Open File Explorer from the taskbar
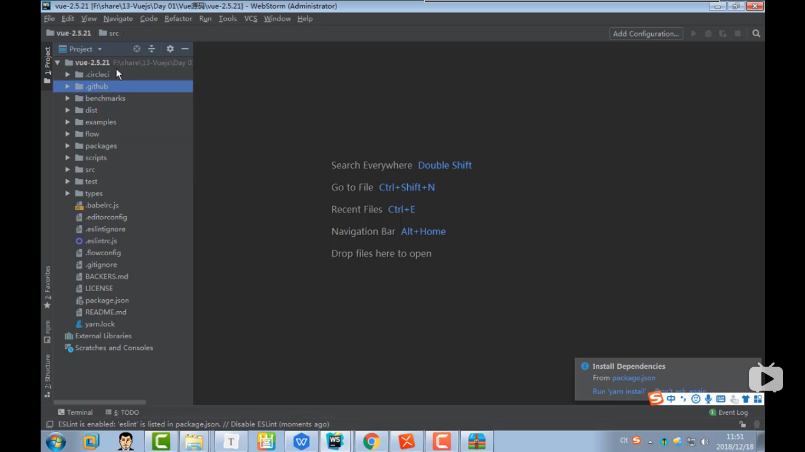Image resolution: width=805 pixels, height=452 pixels. 194,441
